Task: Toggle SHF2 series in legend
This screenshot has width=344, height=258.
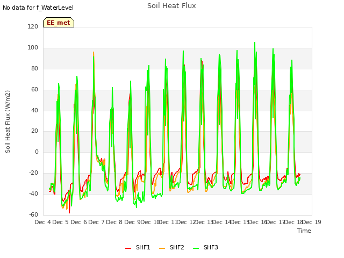Action: point(171,247)
